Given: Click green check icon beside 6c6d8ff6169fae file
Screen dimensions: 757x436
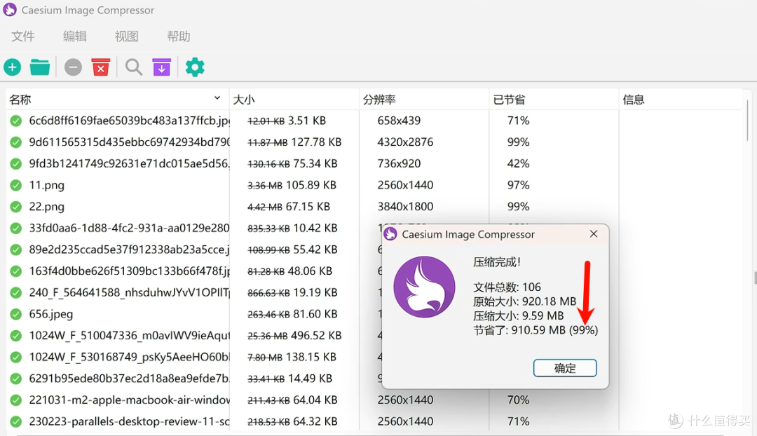Looking at the screenshot, I should [x=16, y=121].
